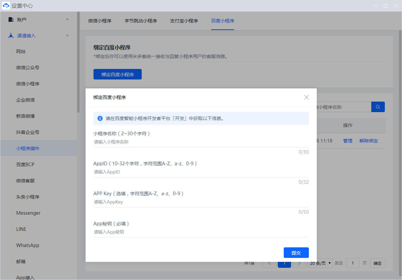This screenshot has width=402, height=280.
Task: Switch to the 支付宝小程序 tab
Action: (184, 21)
